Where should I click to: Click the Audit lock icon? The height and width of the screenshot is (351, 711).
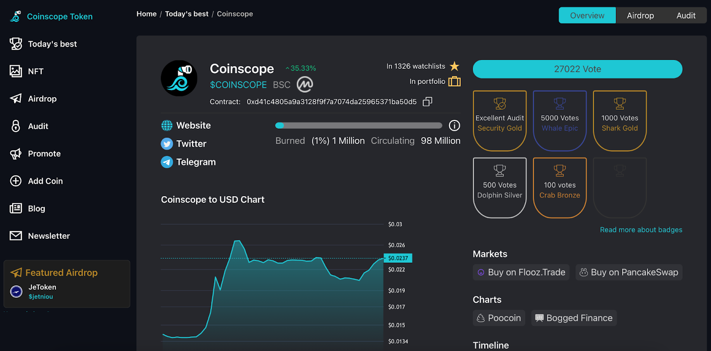(16, 126)
